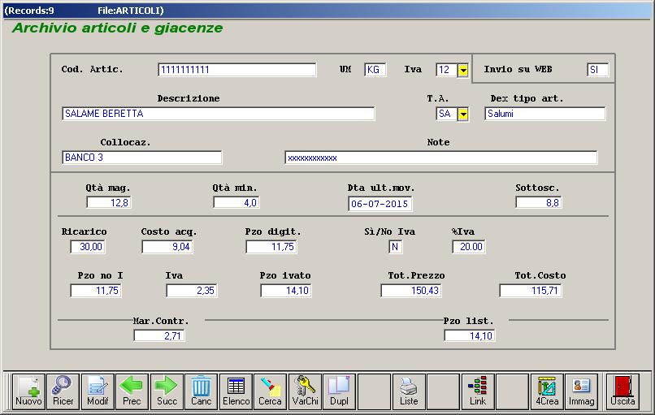Viewport: 655px width, 415px height.
Task: Click the Iva amount field 2,35
Action: tap(191, 291)
